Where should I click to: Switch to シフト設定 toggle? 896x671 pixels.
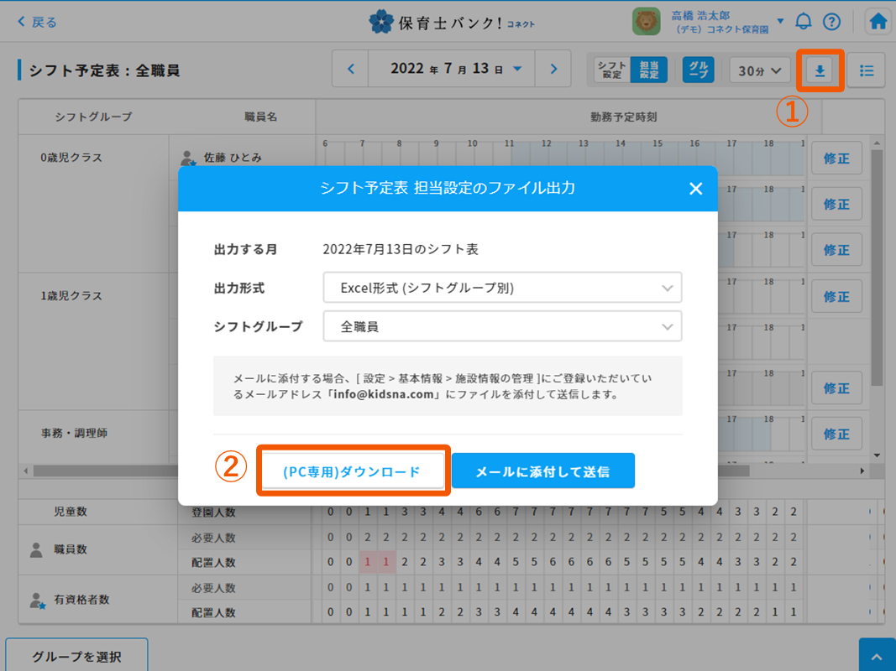coord(610,70)
